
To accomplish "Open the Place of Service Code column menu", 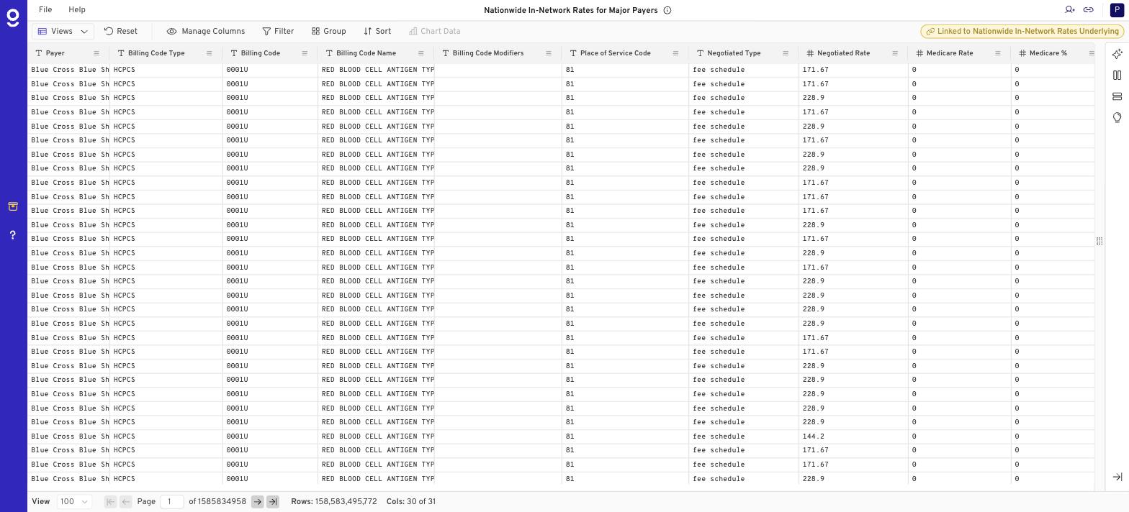I will point(675,53).
